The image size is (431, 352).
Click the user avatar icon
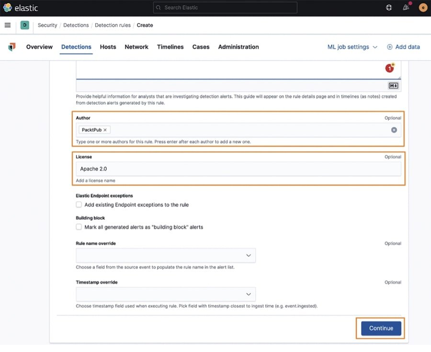[422, 8]
